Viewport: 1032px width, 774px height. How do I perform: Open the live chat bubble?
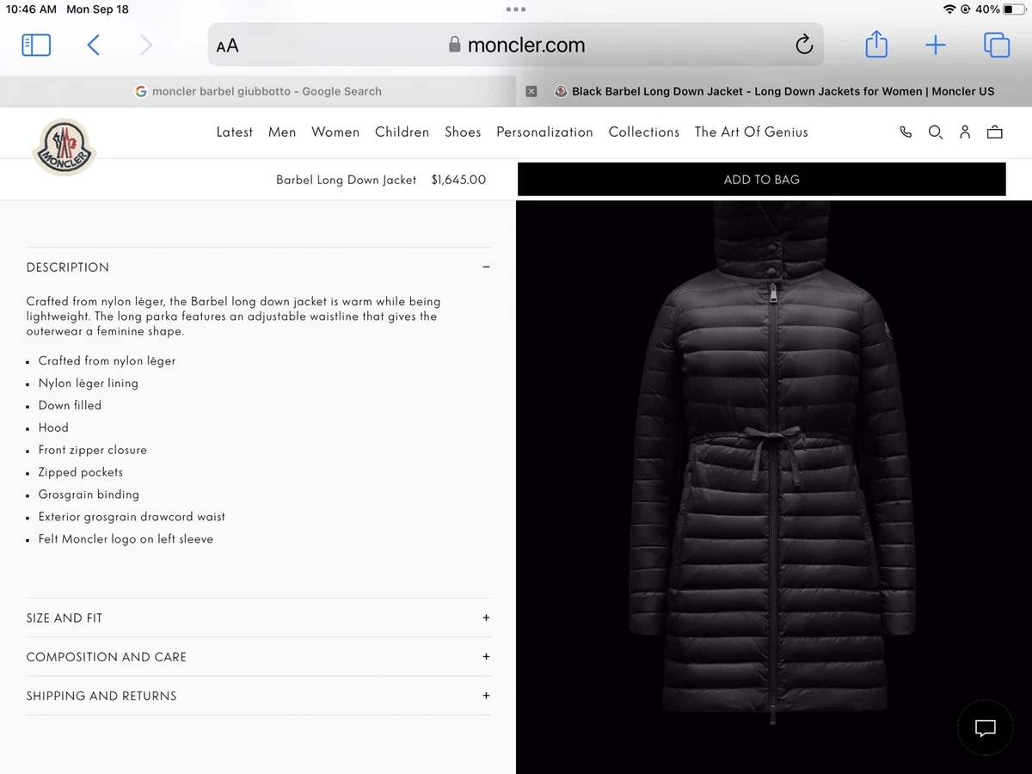click(986, 728)
